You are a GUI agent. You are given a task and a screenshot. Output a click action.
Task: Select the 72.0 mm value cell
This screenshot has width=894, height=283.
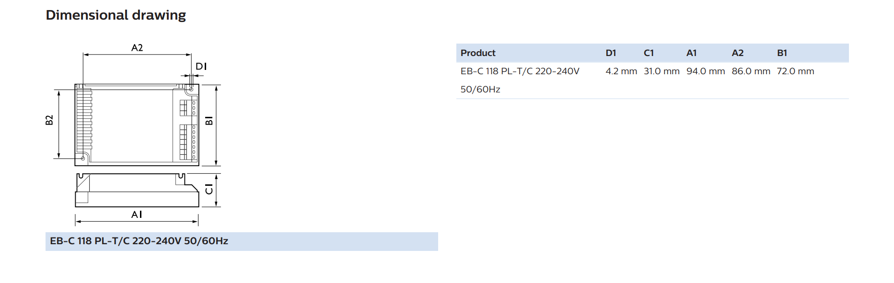(795, 71)
